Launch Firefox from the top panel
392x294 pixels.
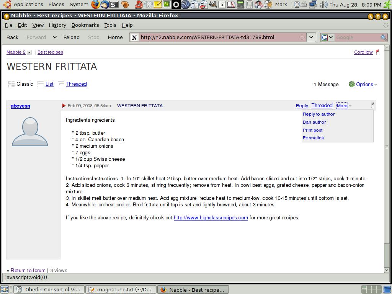pyautogui.click(x=95, y=5)
